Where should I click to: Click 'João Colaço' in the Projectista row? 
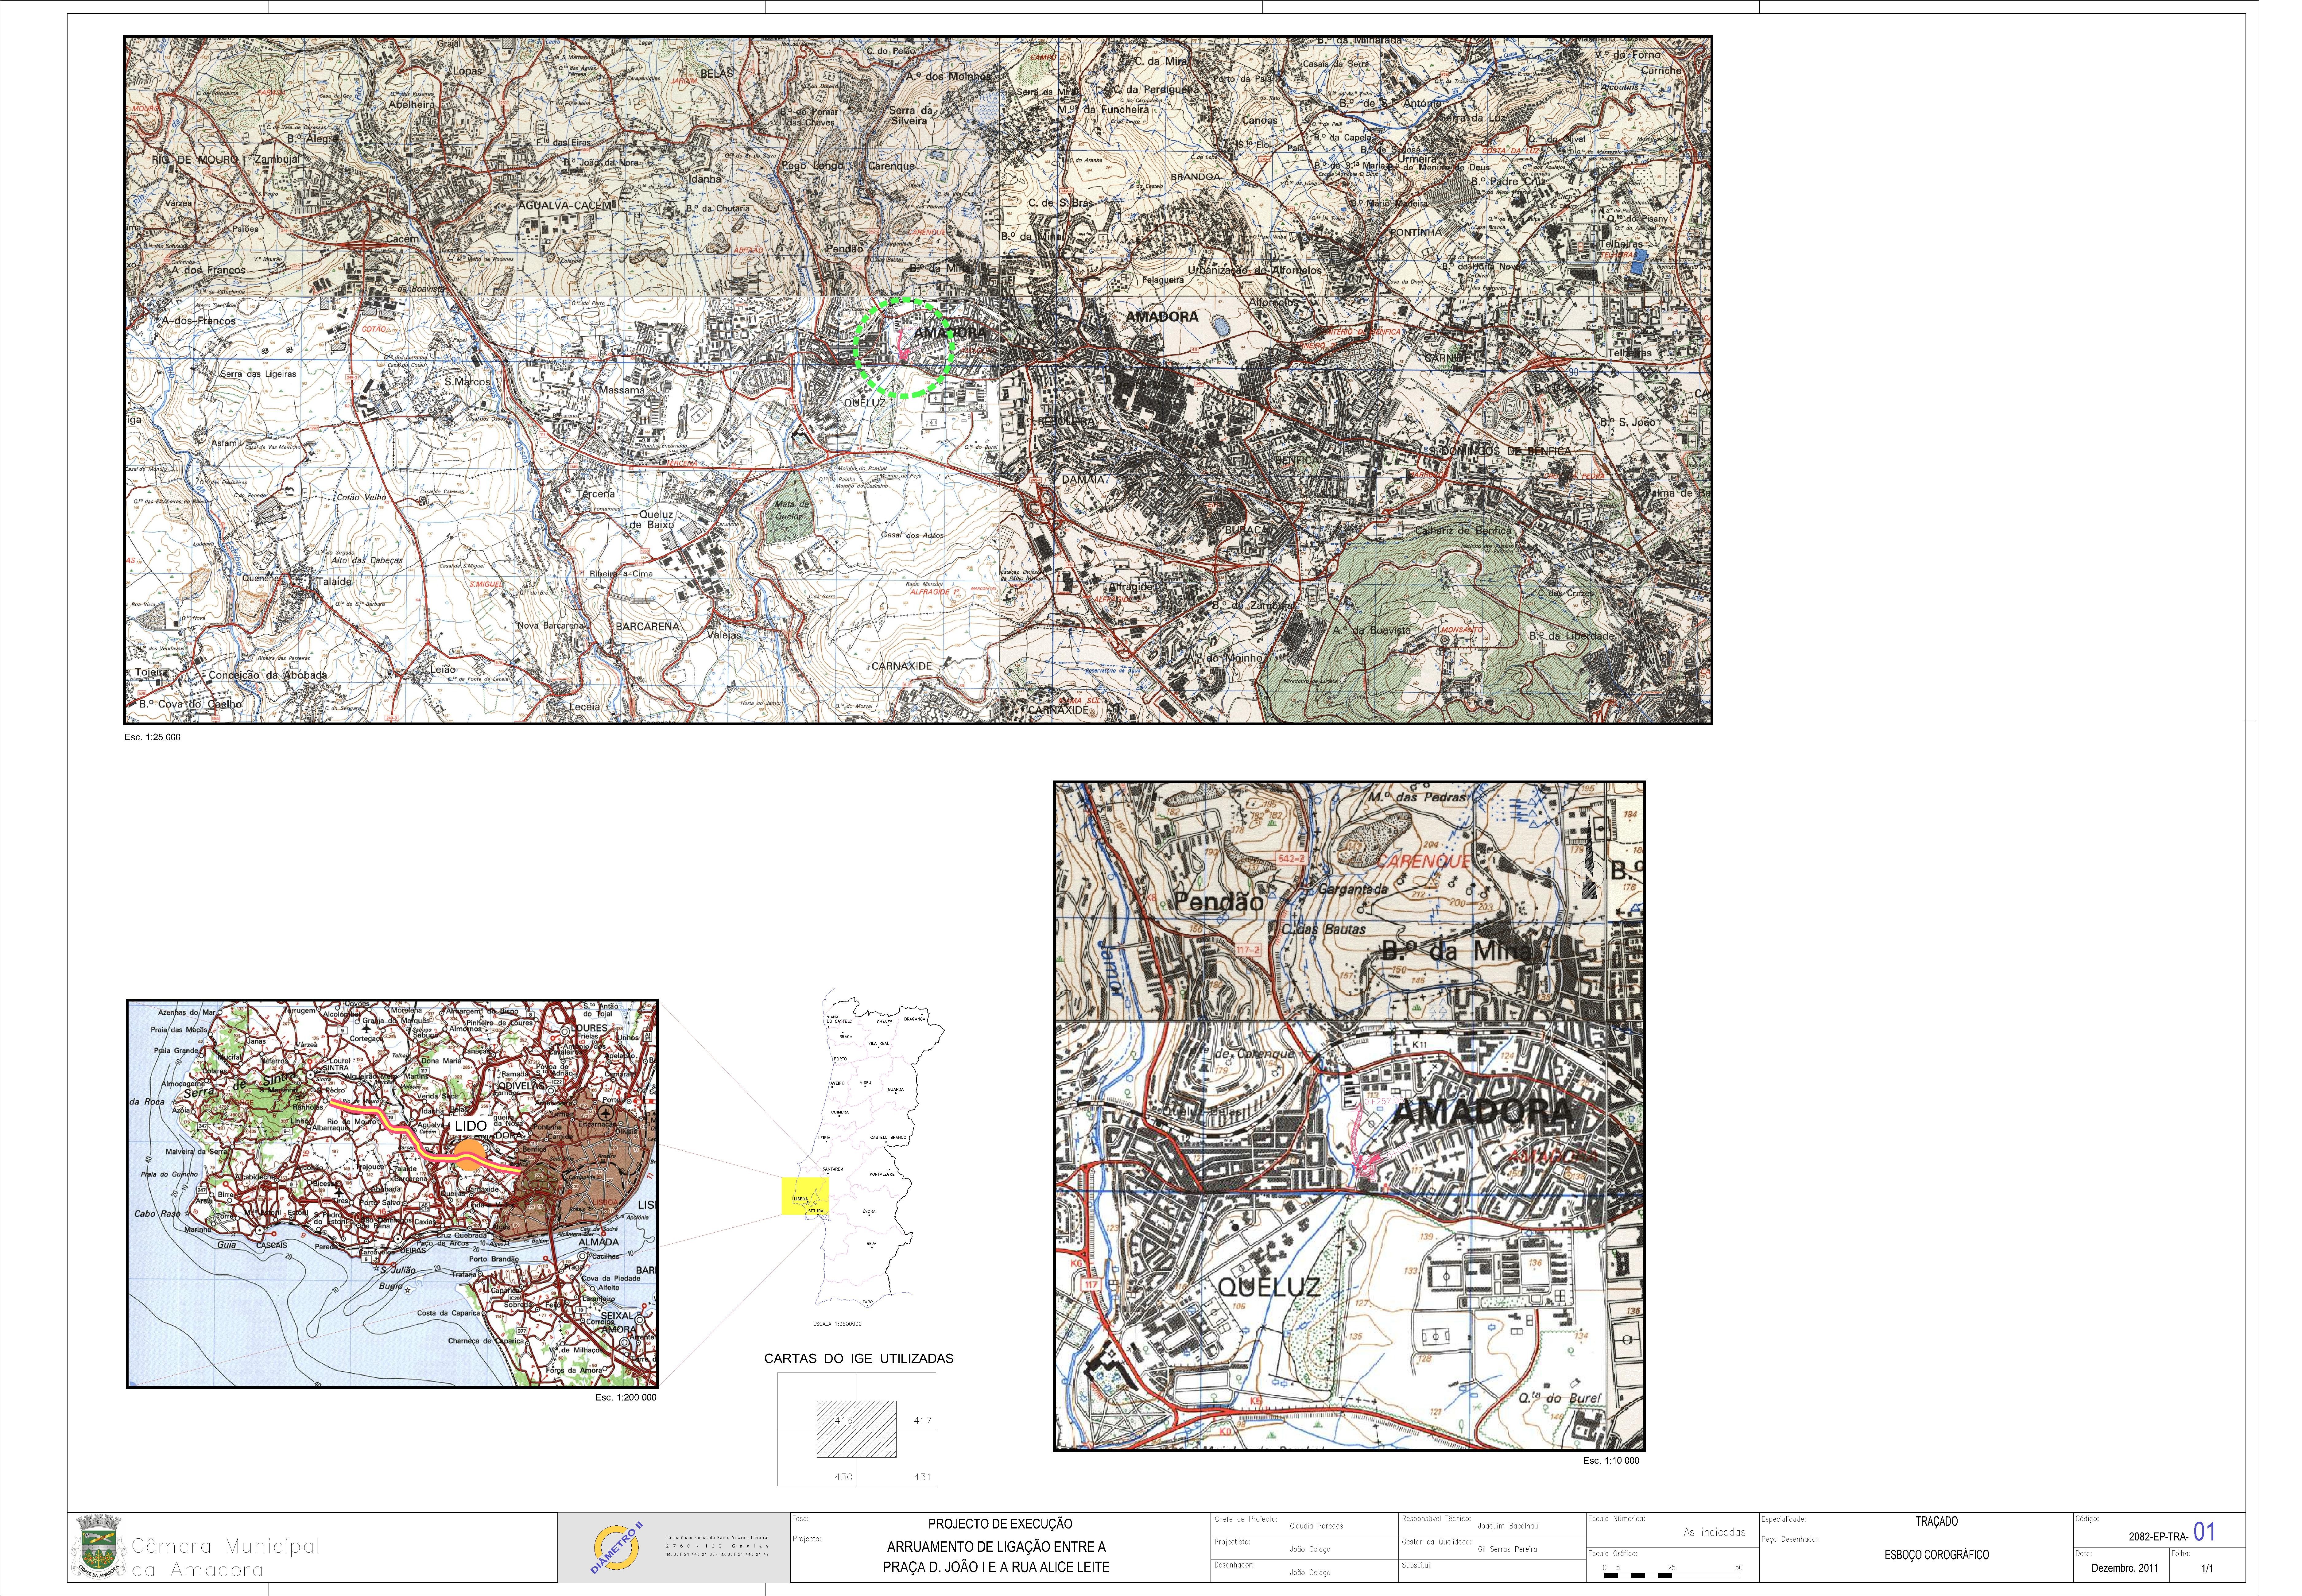(x=1310, y=1549)
